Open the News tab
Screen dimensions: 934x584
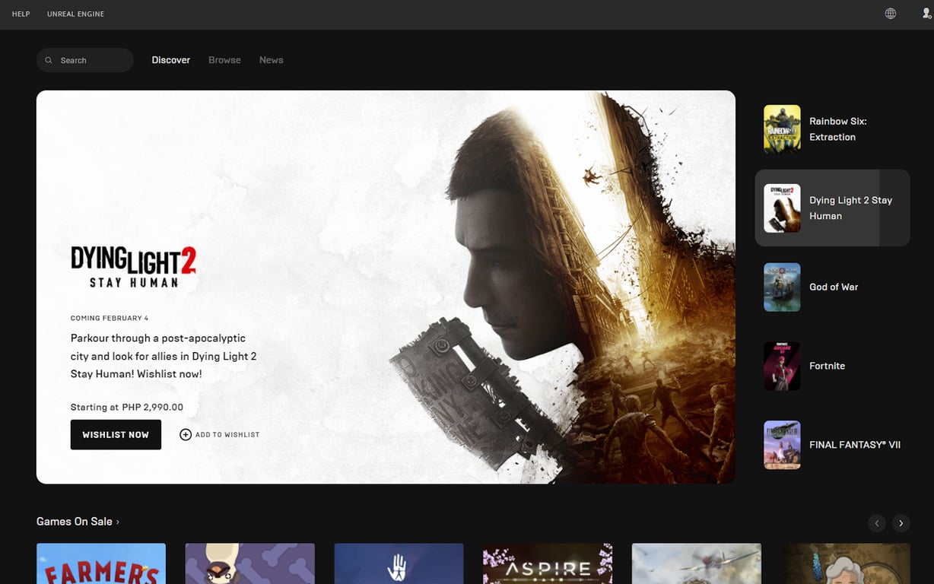coord(271,59)
